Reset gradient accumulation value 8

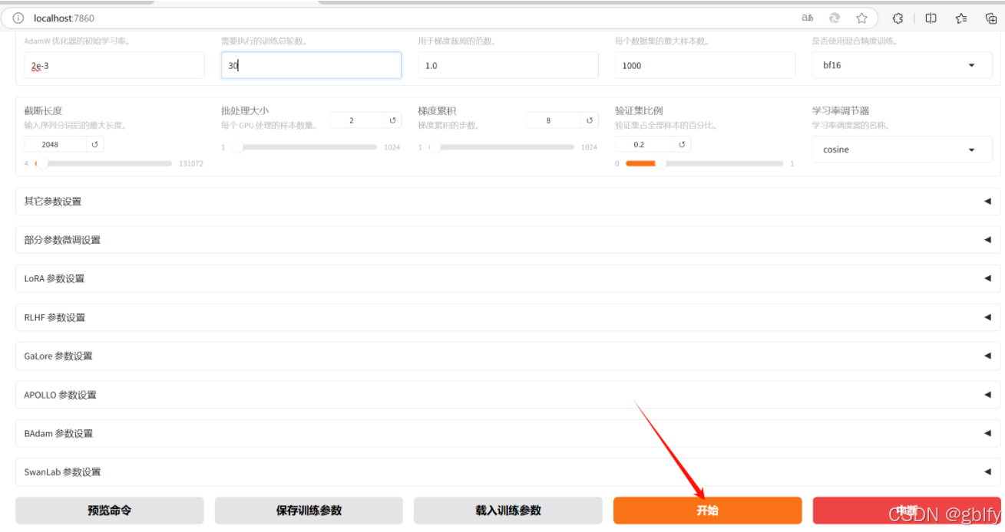click(x=590, y=120)
